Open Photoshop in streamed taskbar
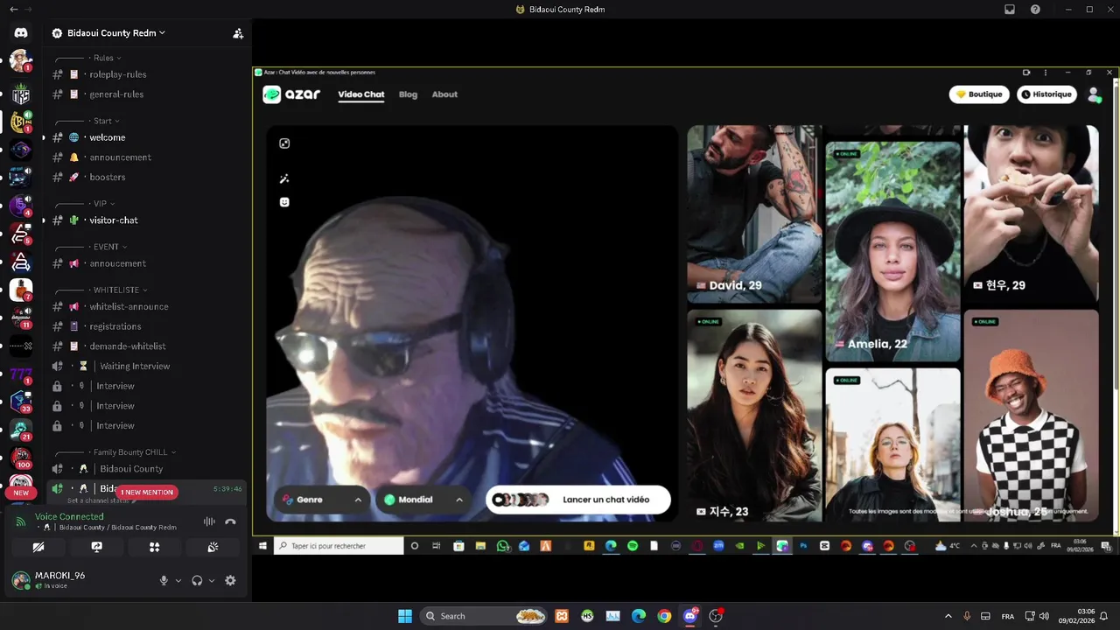The width and height of the screenshot is (1120, 630). [803, 546]
